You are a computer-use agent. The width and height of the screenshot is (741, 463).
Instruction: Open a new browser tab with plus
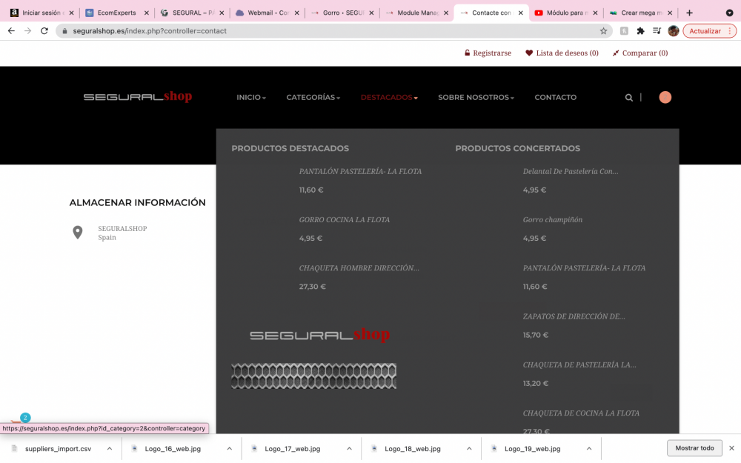pyautogui.click(x=689, y=13)
